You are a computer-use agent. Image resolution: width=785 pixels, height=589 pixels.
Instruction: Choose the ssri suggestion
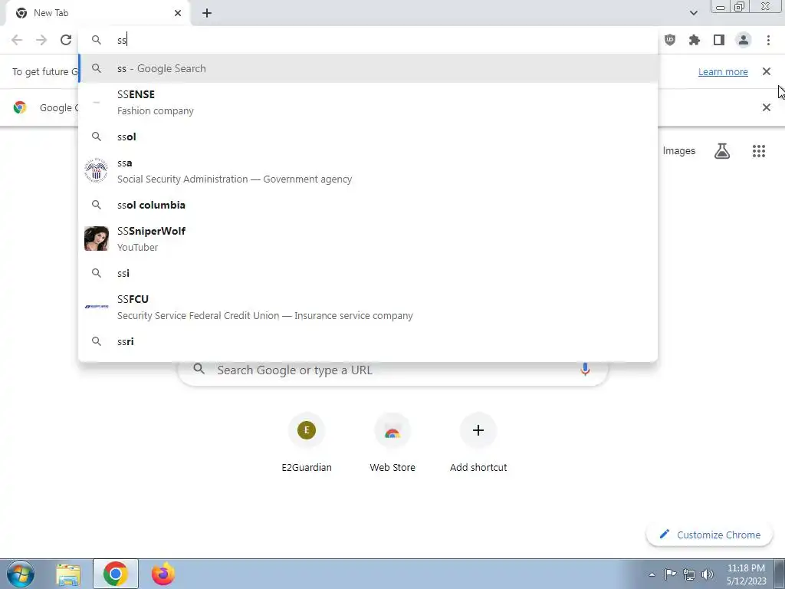tap(368, 341)
